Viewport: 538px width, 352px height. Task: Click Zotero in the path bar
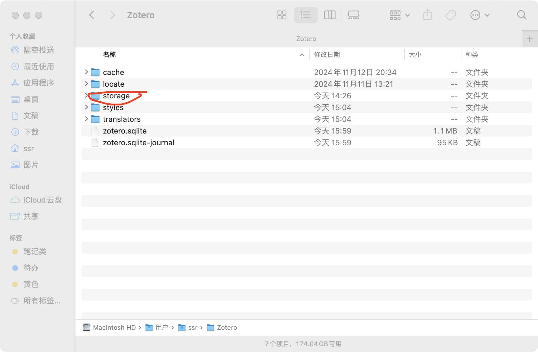[x=222, y=327]
